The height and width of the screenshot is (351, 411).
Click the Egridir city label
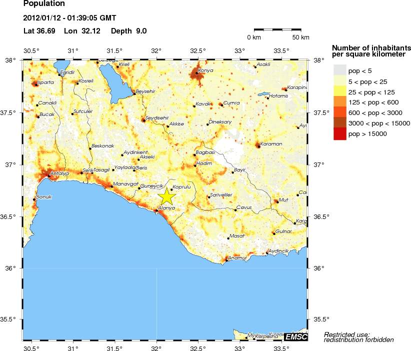[67, 72]
